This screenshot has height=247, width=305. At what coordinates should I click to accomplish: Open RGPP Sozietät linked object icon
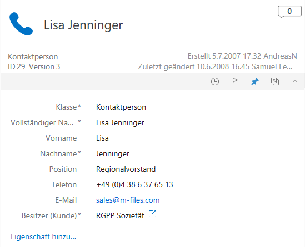(x=152, y=214)
